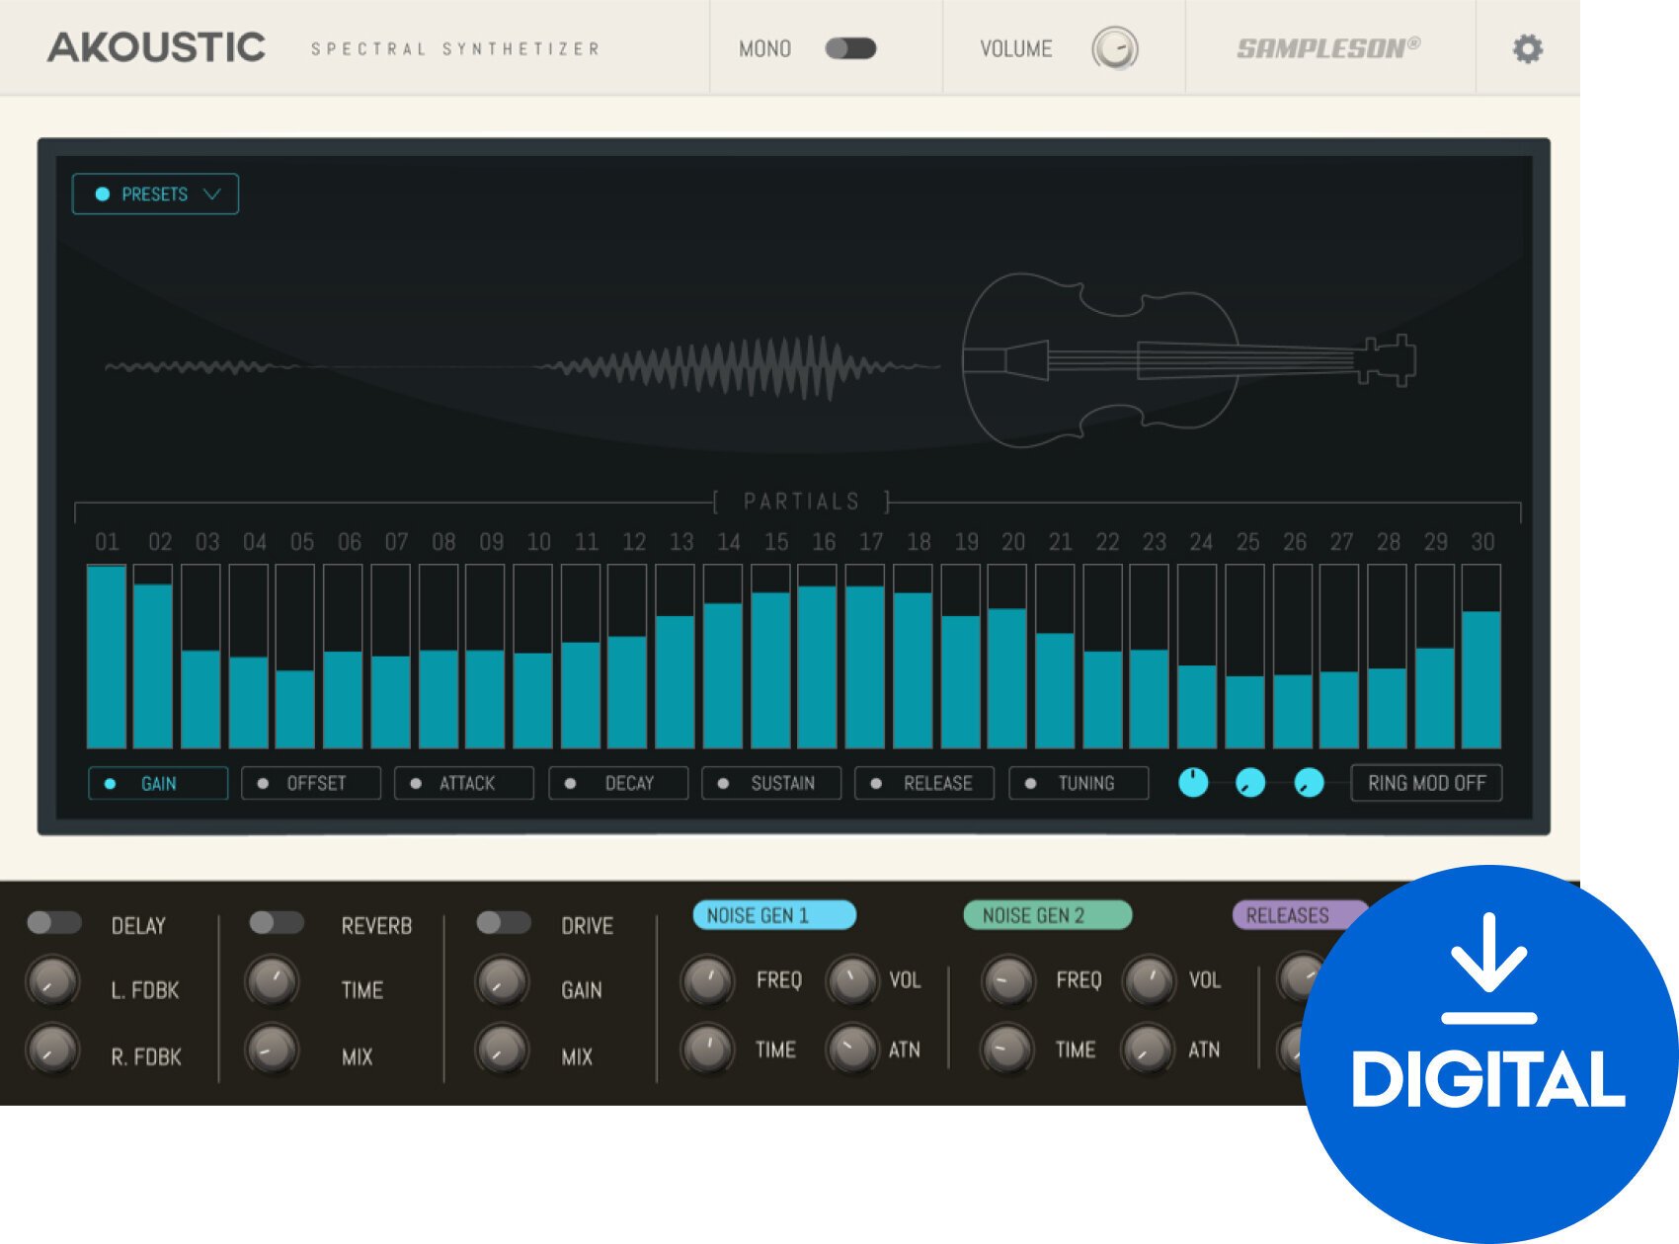Toggle the DELAY effect switch

(54, 922)
